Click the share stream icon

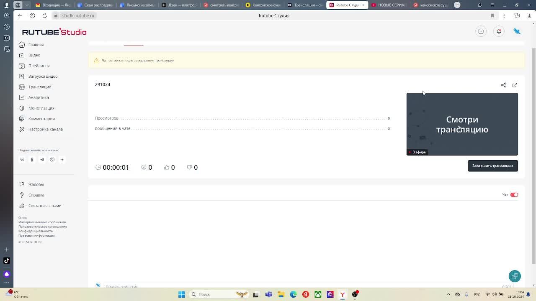click(504, 85)
